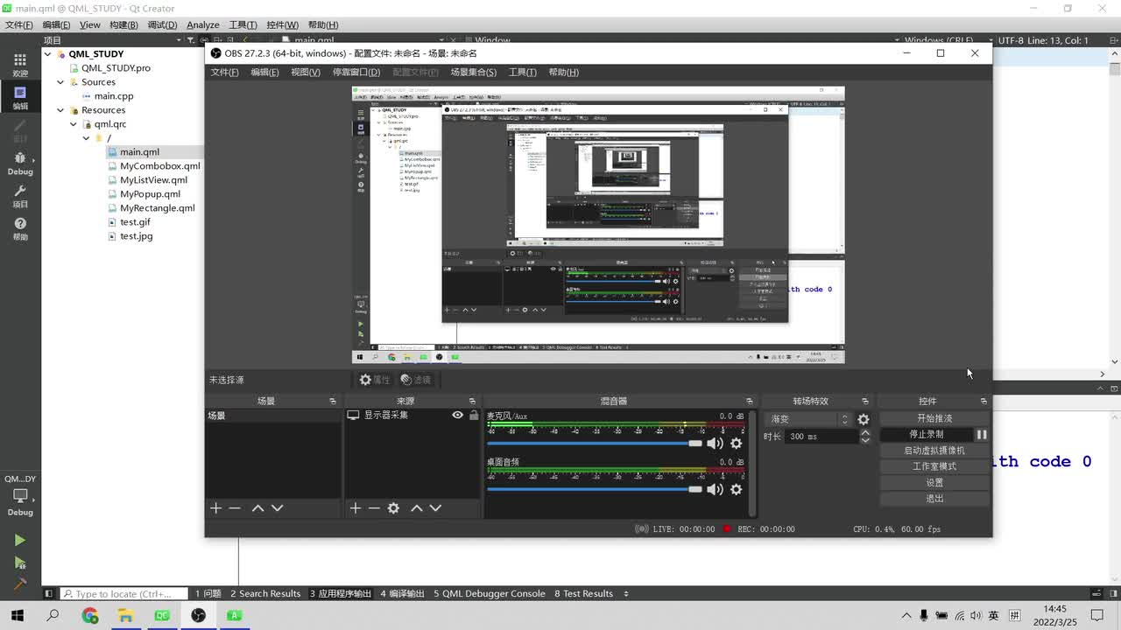Collapse the "/" prefix node in tree
The image size is (1121, 630).
[86, 138]
